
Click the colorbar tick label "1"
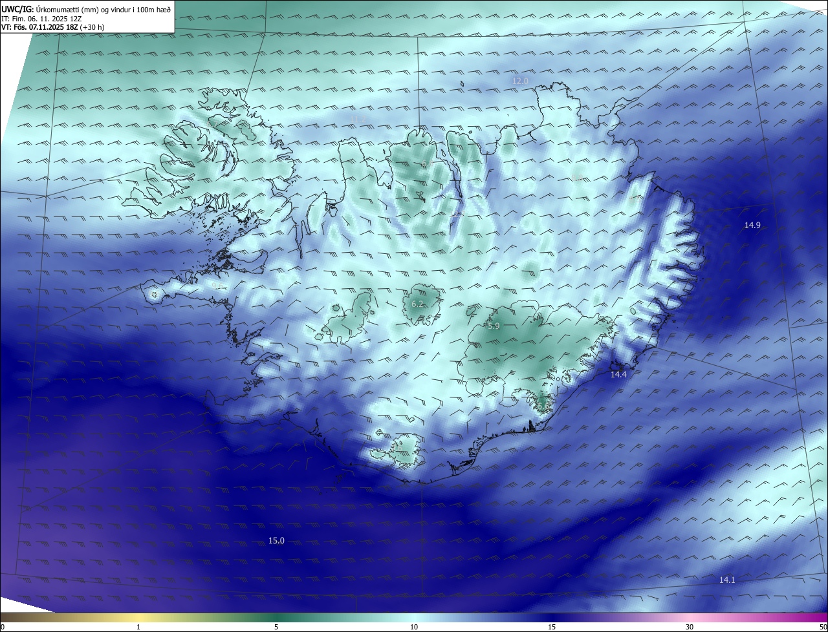(x=138, y=627)
